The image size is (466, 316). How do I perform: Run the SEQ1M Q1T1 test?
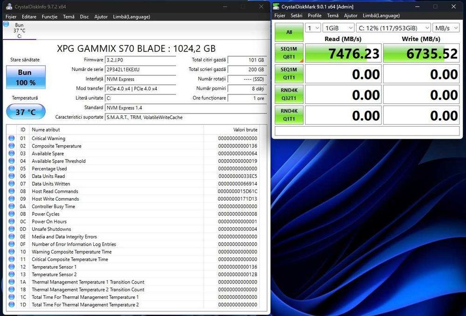289,74
